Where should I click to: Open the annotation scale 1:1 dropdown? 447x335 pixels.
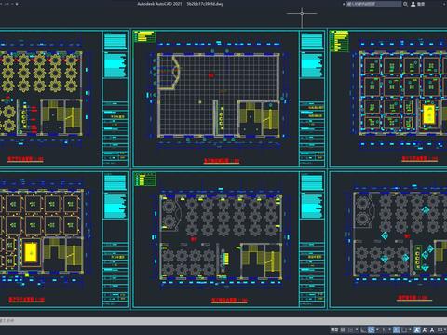[x=441, y=329]
